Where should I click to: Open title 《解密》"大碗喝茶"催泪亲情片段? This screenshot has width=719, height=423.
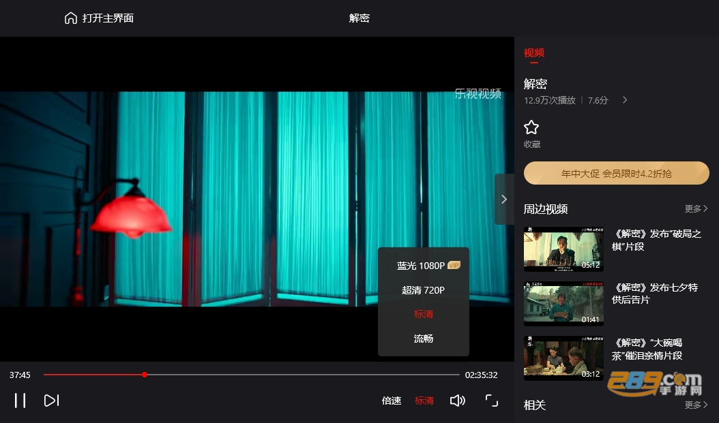point(647,349)
